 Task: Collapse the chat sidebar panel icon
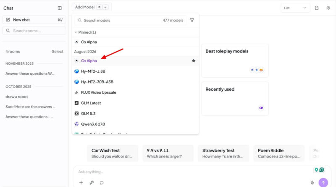(60, 8)
